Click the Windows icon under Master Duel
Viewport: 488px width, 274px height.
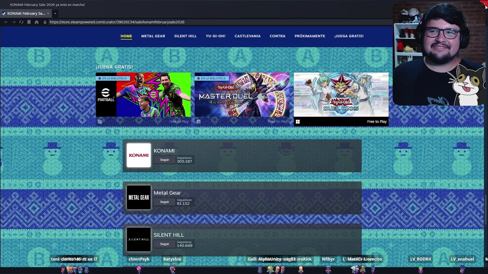(199, 122)
